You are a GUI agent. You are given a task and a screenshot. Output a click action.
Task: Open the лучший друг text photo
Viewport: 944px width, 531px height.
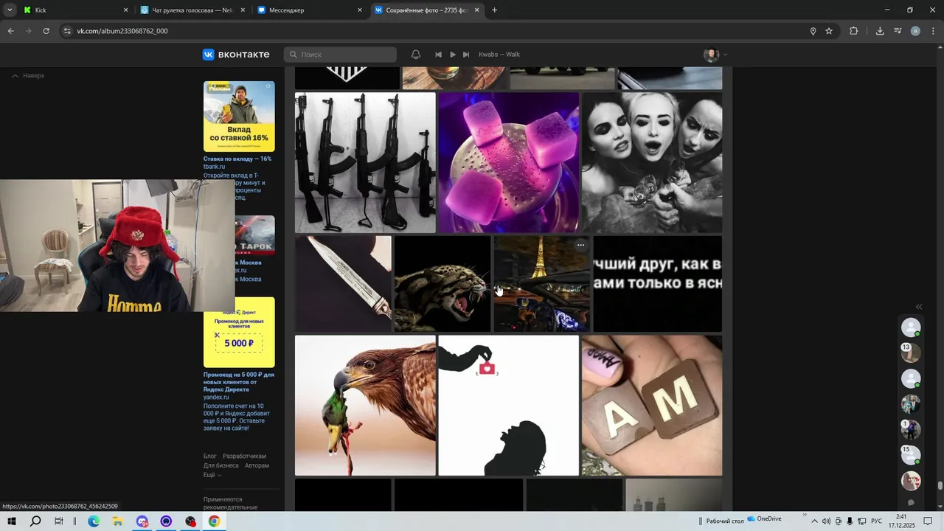click(658, 284)
